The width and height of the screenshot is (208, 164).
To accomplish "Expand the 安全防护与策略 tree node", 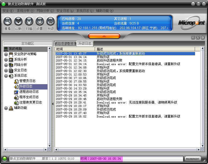I will [x=6, y=54].
